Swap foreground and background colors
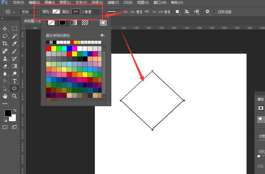265x174 pixels. tap(15, 111)
